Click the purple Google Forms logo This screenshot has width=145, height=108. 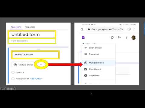83,37
